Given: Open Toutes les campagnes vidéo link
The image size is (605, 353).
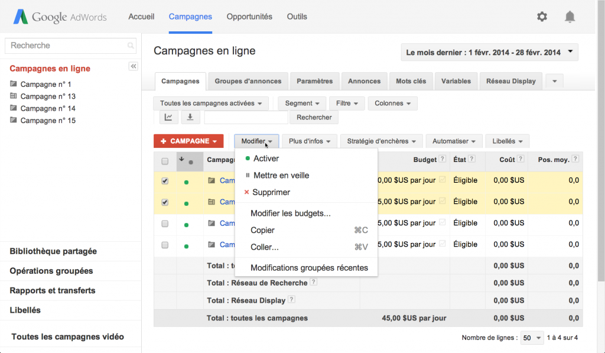Looking at the screenshot, I should pos(67,336).
